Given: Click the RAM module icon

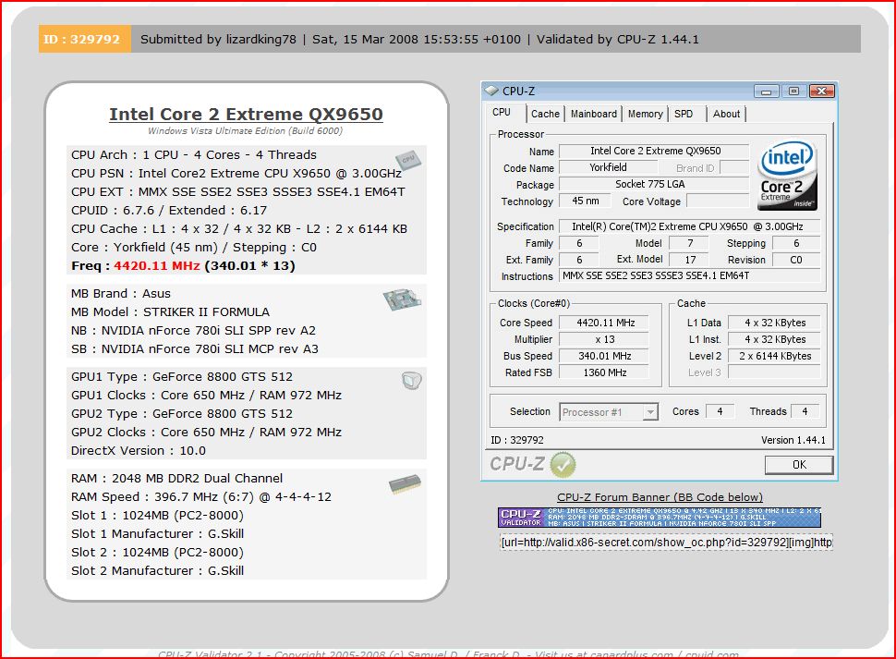Looking at the screenshot, I should point(406,484).
